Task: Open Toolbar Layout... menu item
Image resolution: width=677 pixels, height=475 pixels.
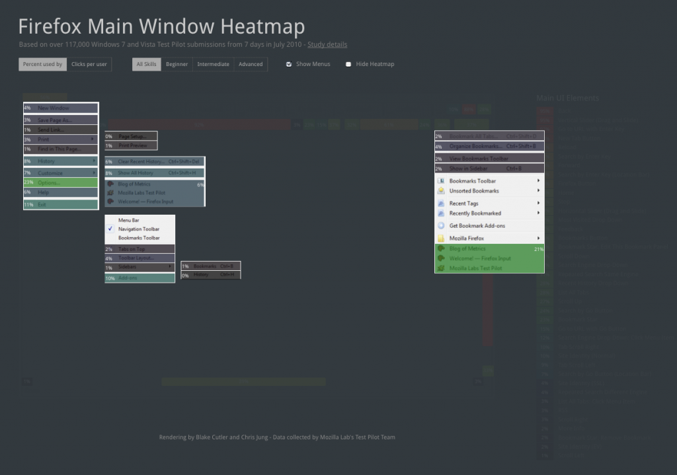Action: point(140,258)
